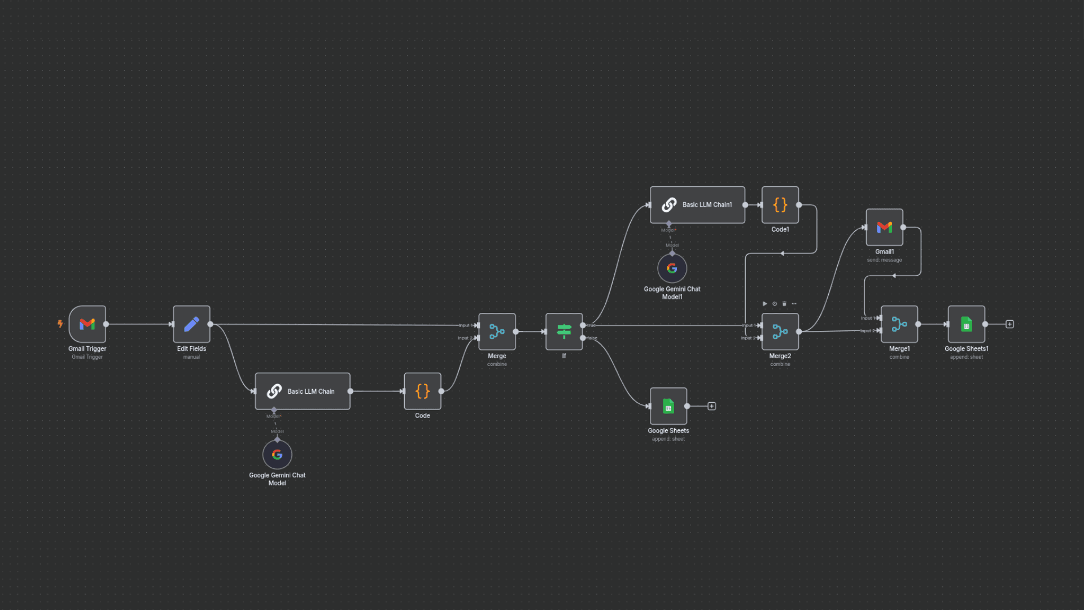Click the Merge node Input 1 connector
Image resolution: width=1084 pixels, height=610 pixels.
[478, 325]
